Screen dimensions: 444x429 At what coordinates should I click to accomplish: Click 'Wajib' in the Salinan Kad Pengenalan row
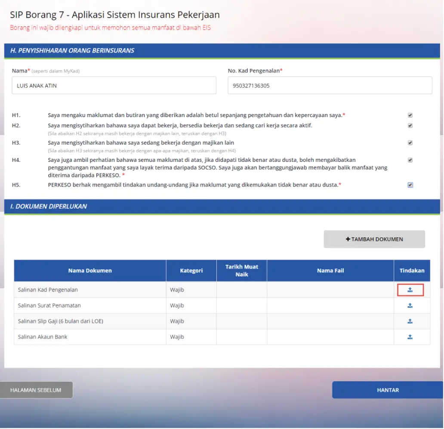tap(177, 290)
